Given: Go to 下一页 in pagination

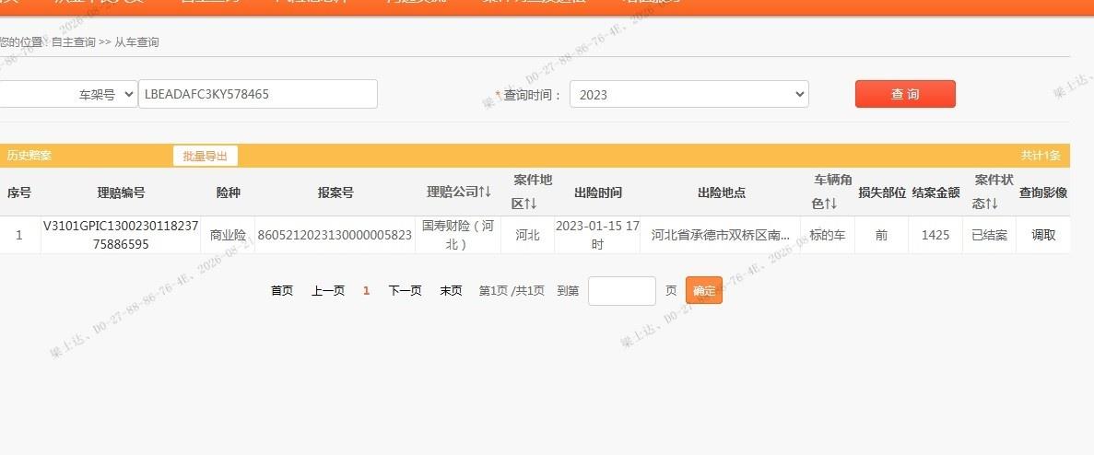Looking at the screenshot, I should pyautogui.click(x=406, y=290).
